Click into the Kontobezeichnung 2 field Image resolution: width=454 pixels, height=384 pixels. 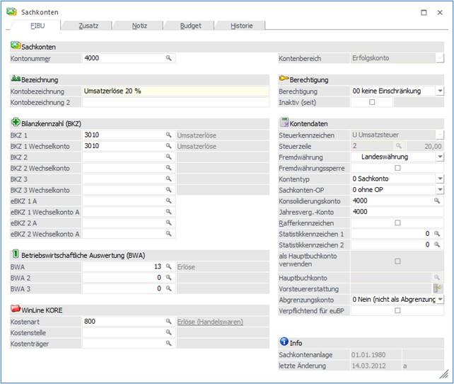[175, 102]
